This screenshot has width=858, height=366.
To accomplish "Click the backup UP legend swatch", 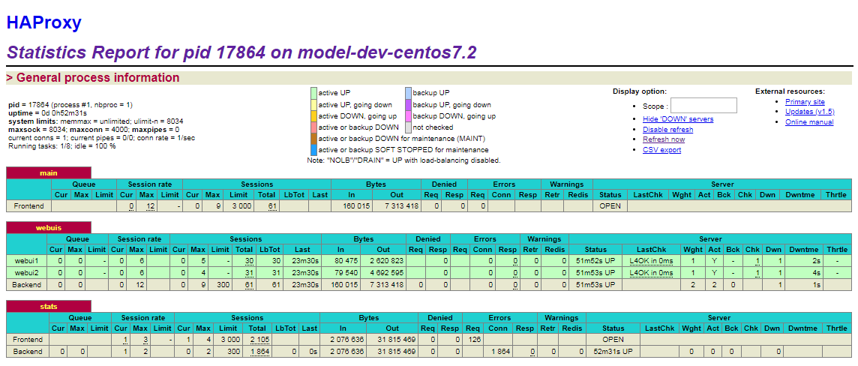I will [x=408, y=93].
